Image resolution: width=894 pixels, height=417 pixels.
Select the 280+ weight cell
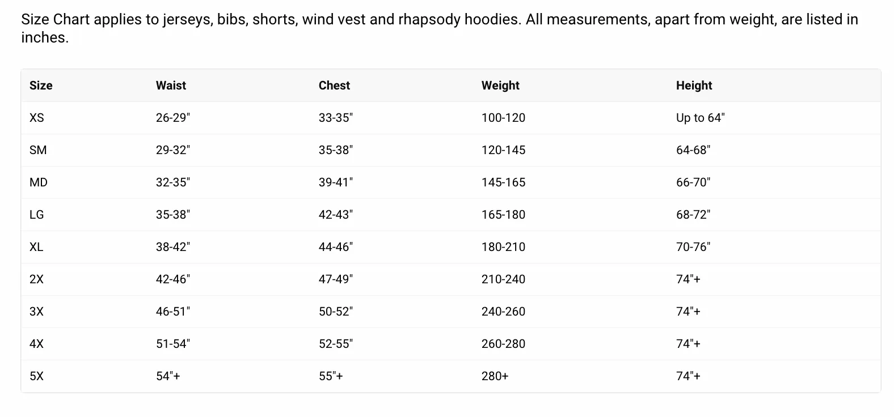[x=495, y=376]
